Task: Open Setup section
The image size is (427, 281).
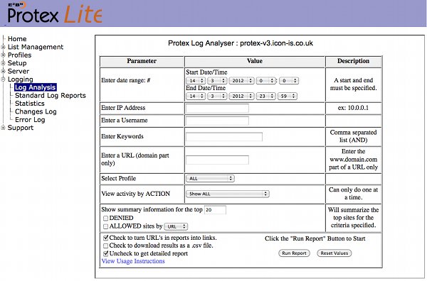Action: pyautogui.click(x=17, y=63)
